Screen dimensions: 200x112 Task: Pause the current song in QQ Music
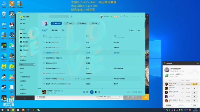91,92
